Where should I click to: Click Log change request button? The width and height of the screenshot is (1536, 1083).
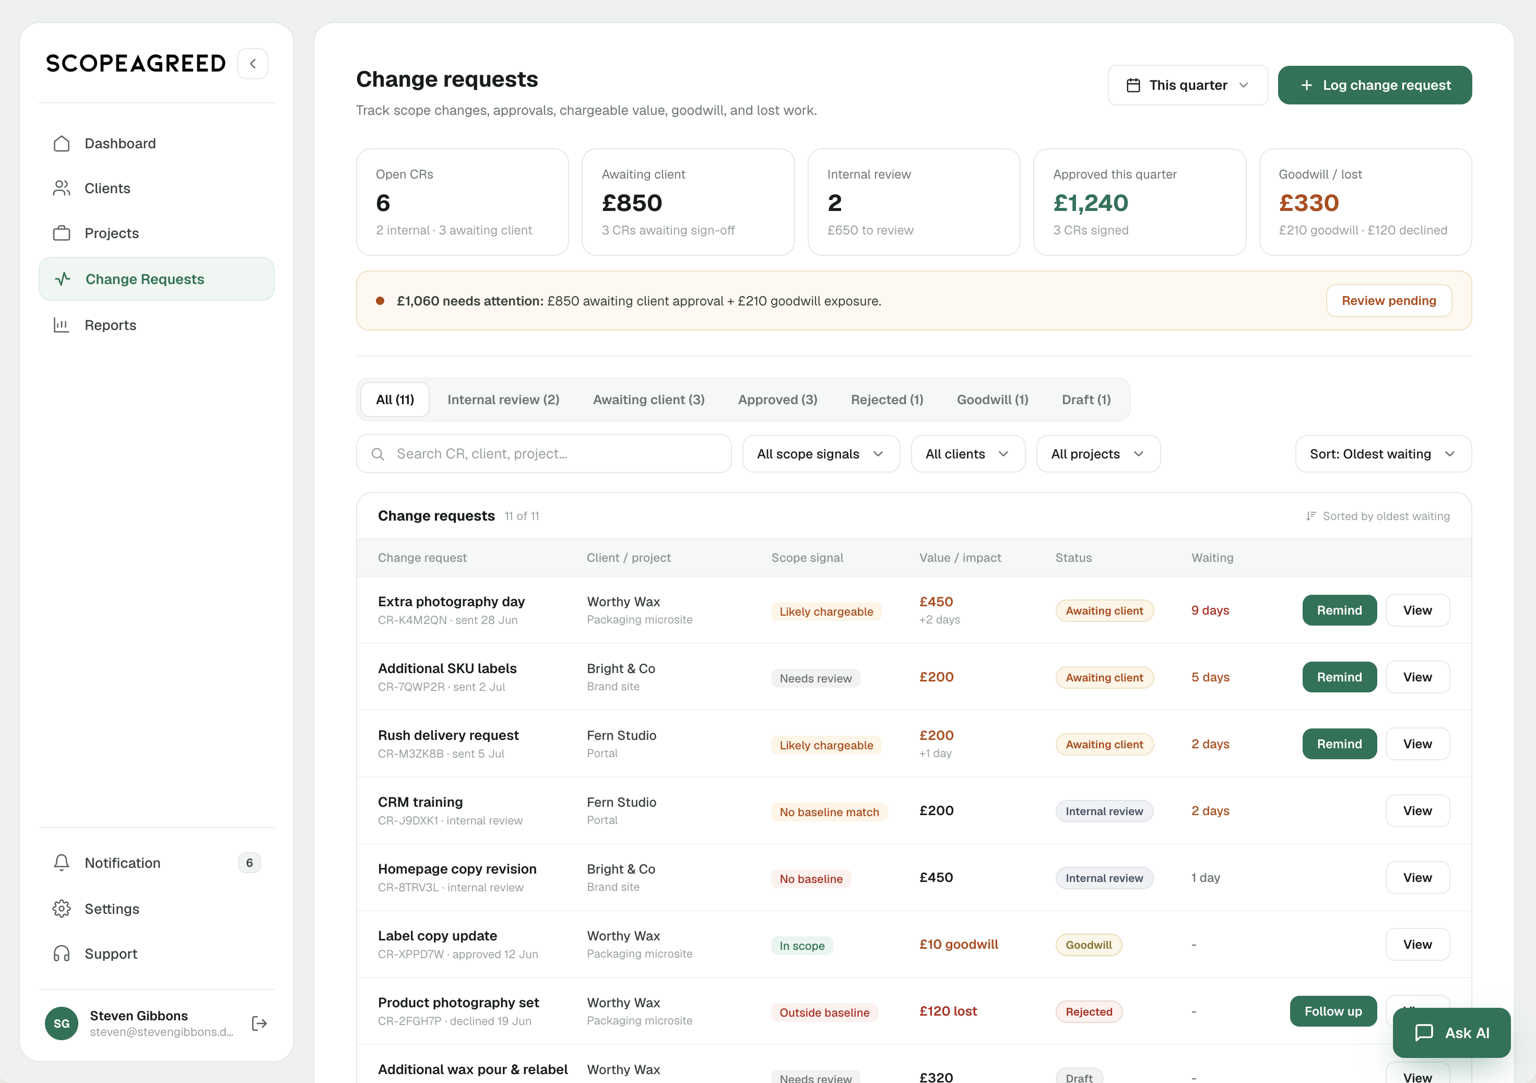click(1374, 85)
